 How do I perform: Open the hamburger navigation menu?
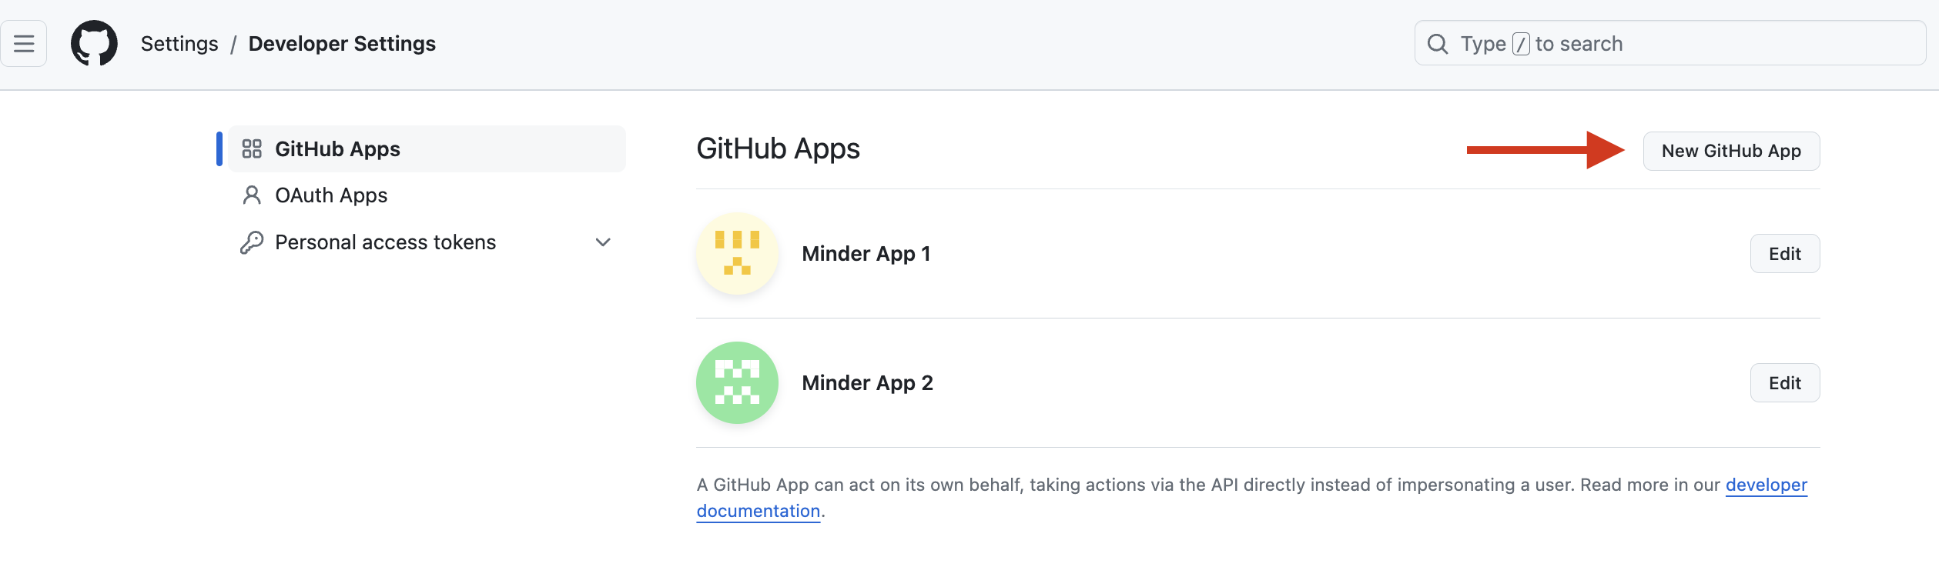pos(24,44)
